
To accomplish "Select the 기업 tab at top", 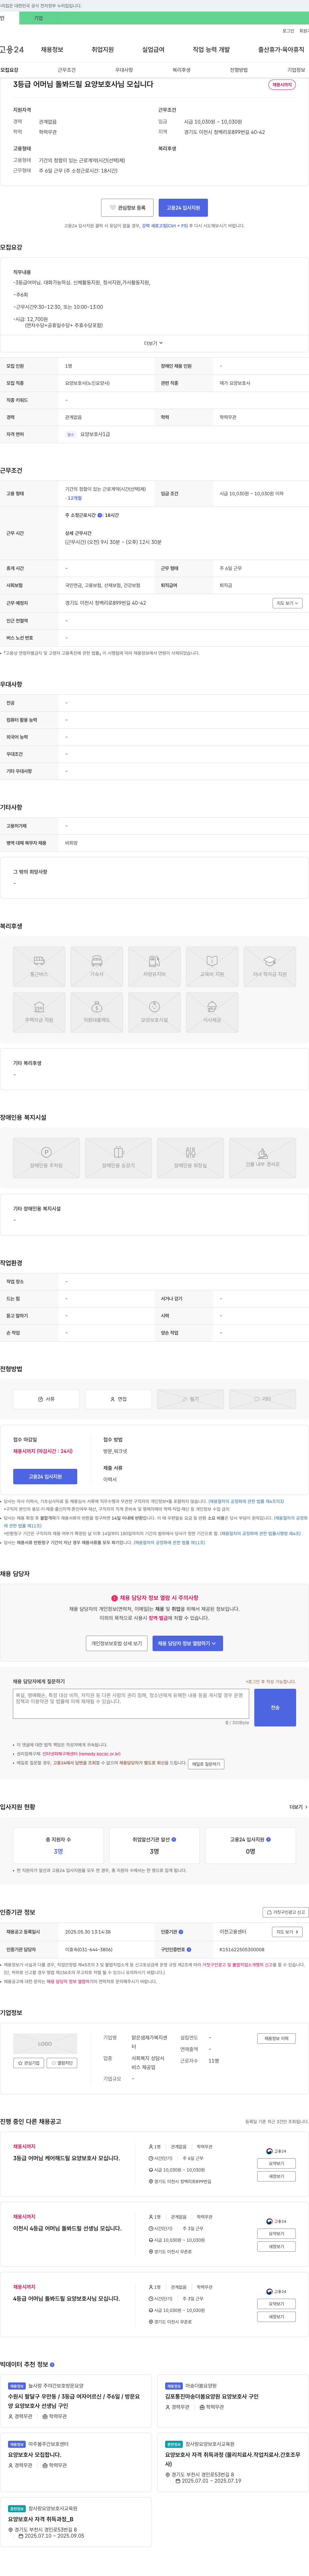I will (x=38, y=18).
